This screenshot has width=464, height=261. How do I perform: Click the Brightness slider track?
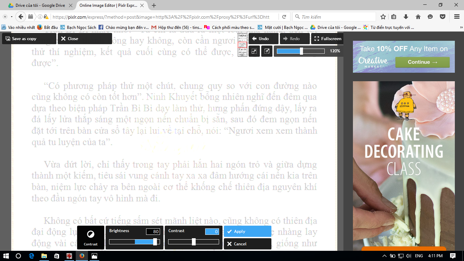pyautogui.click(x=134, y=242)
